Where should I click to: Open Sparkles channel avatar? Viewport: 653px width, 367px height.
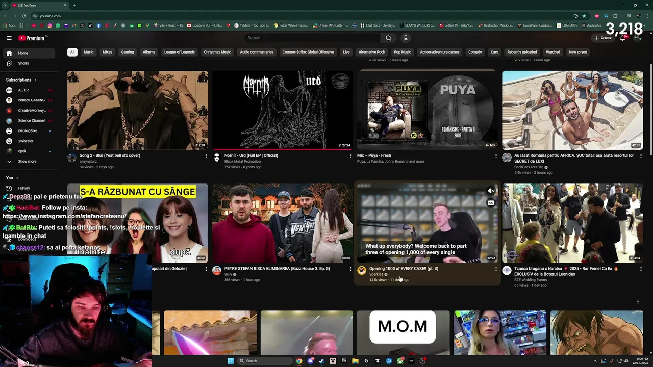(362, 270)
